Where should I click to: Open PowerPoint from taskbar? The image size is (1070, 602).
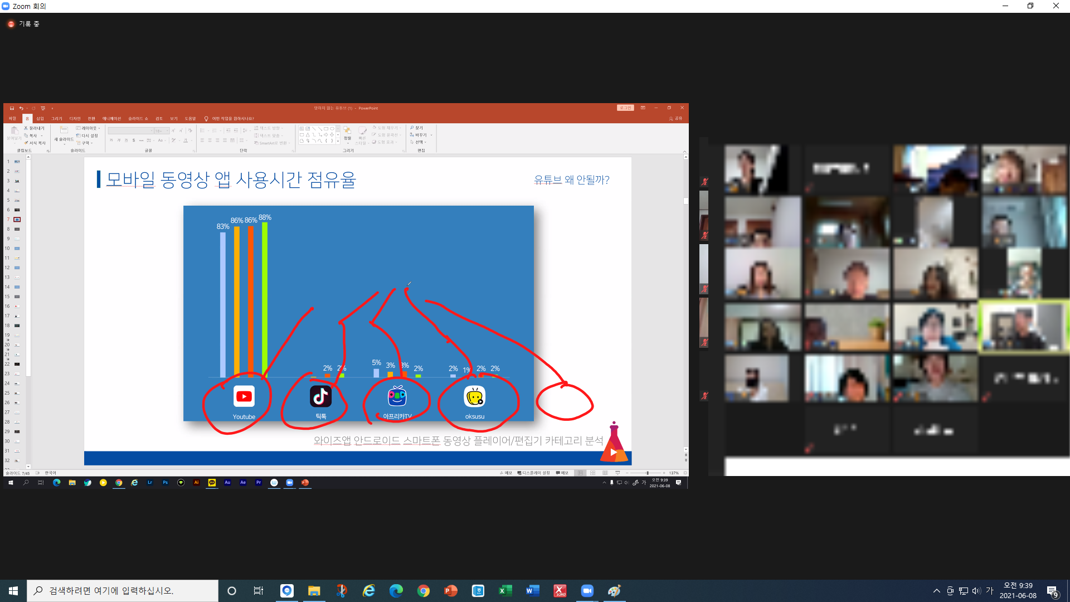coord(451,591)
